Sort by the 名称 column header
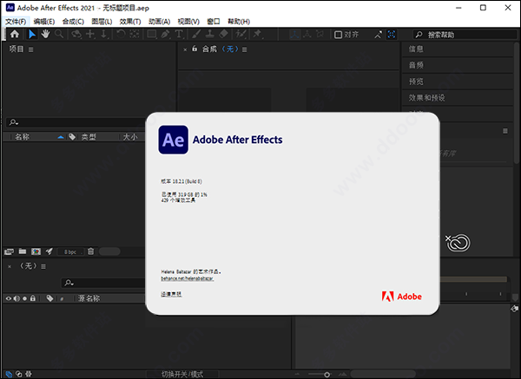521x379 pixels. coord(23,137)
